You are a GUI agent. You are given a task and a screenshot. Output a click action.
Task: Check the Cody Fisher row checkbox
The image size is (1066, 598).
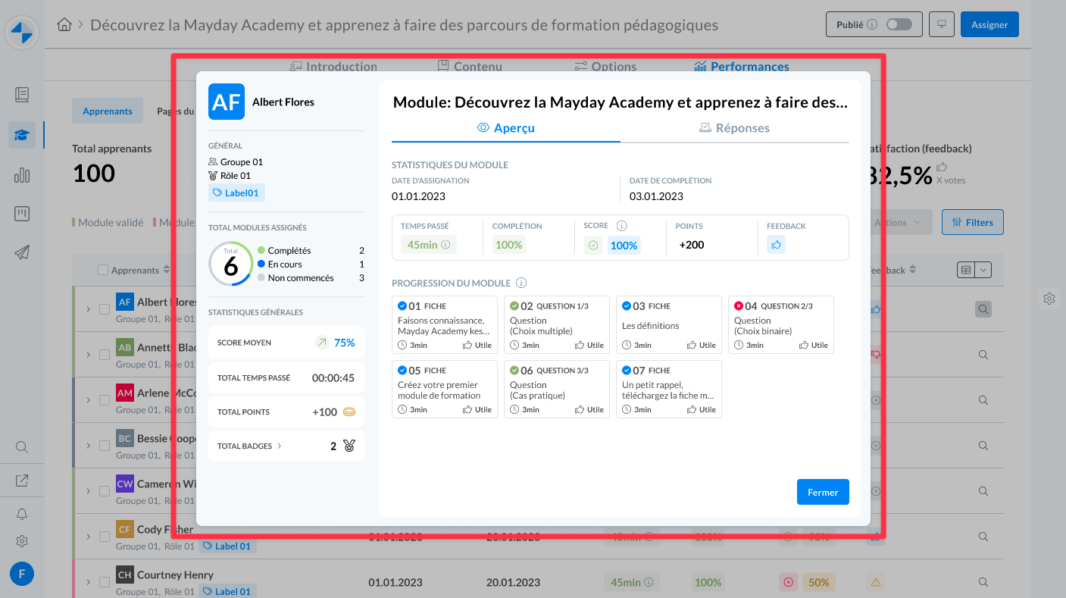pos(105,537)
